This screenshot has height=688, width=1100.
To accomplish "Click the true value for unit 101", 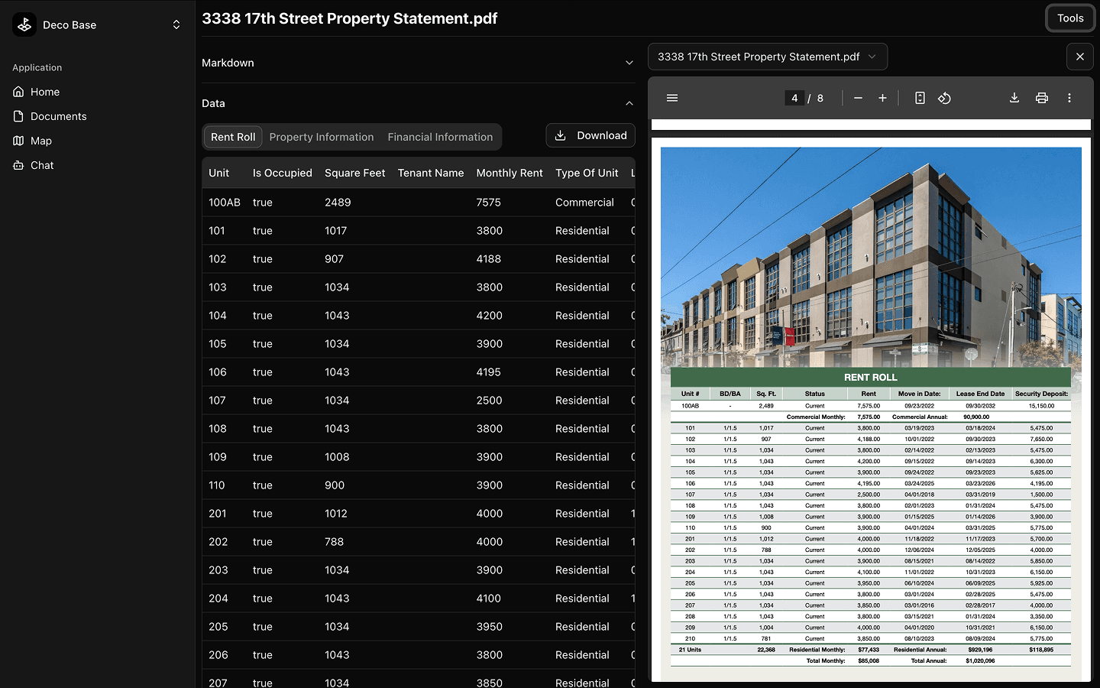I will click(263, 231).
